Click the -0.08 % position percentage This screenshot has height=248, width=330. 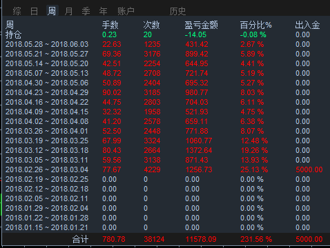(x=253, y=35)
